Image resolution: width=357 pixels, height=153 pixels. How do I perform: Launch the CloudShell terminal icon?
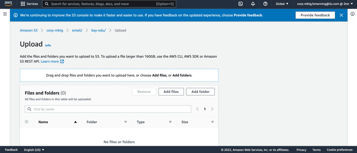point(240,4)
